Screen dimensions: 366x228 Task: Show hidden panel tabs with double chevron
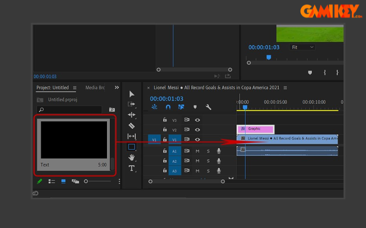(x=117, y=88)
